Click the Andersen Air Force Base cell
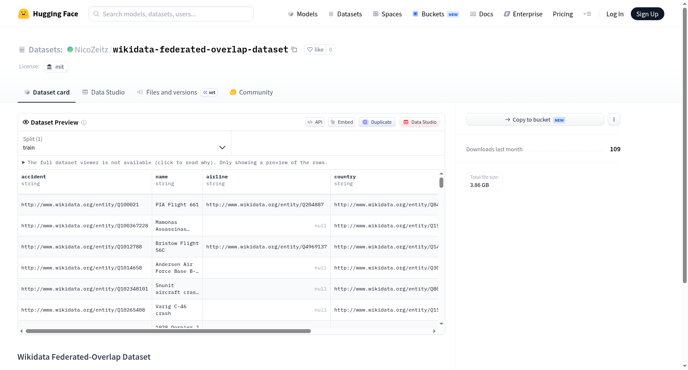 177,268
